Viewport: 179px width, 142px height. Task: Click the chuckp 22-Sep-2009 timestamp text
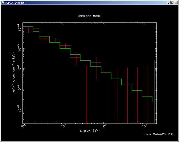point(159,134)
